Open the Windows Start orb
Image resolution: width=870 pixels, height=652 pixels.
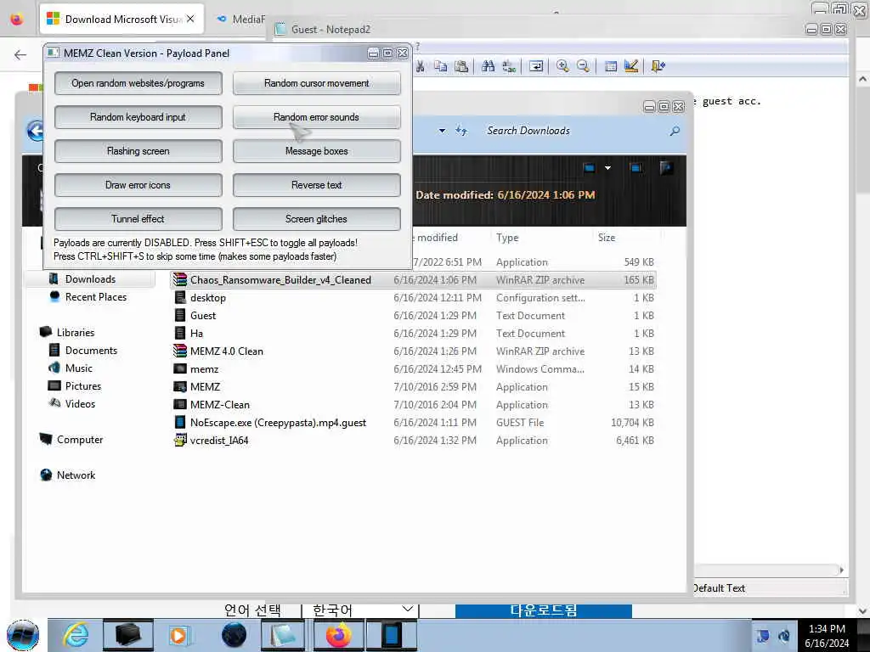tap(23, 635)
